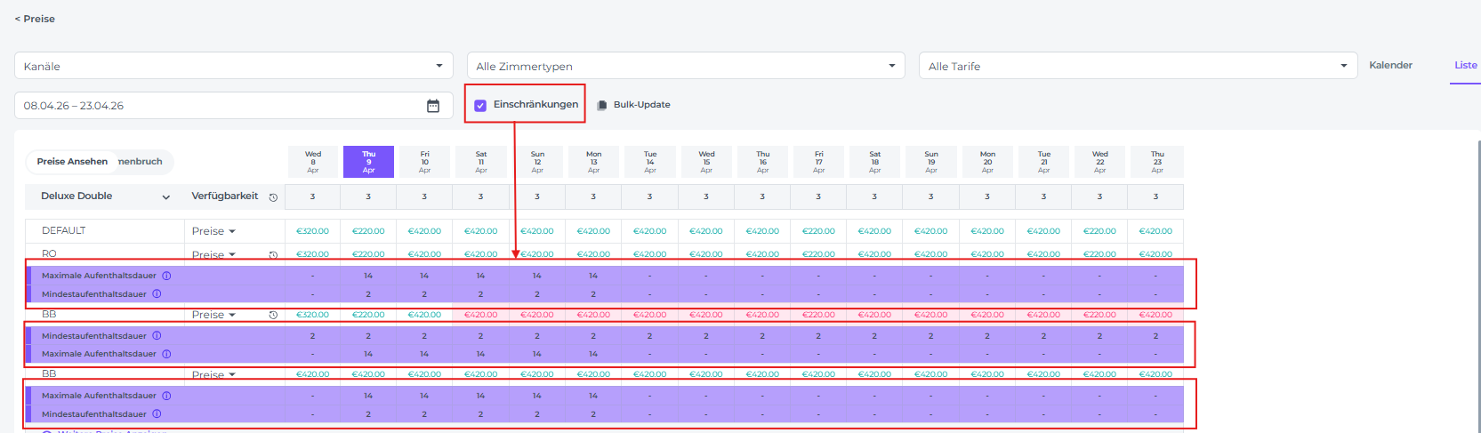Image resolution: width=1481 pixels, height=433 pixels.
Task: Switch to the Kalender view tab
Action: point(1390,65)
